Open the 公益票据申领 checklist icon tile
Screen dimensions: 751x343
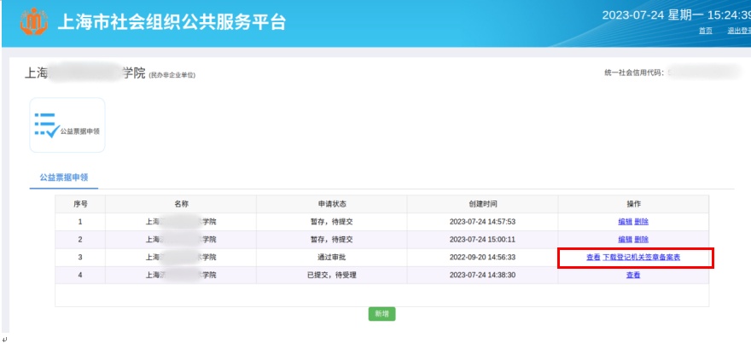(67, 125)
